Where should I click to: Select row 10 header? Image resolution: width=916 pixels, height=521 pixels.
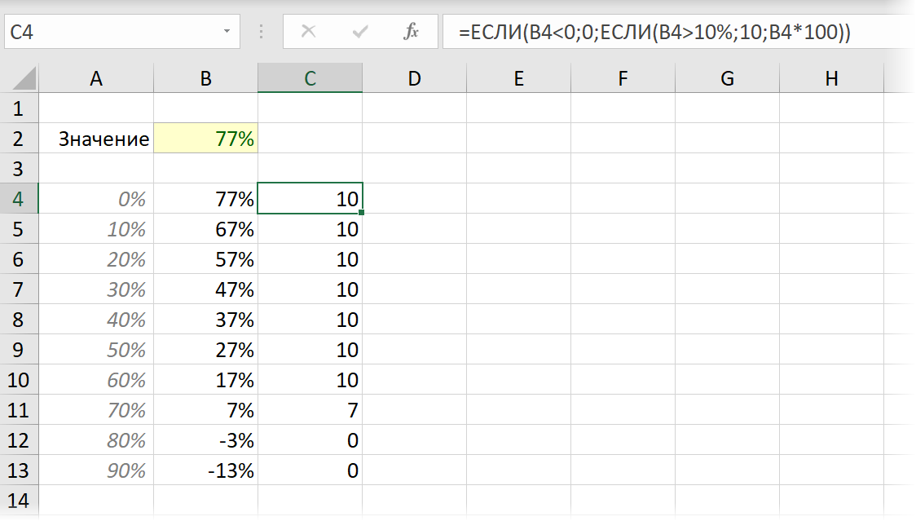coord(19,380)
